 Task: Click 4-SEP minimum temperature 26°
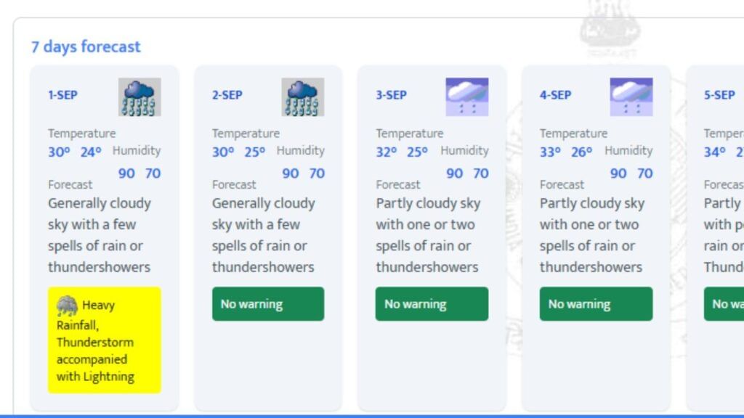click(582, 152)
